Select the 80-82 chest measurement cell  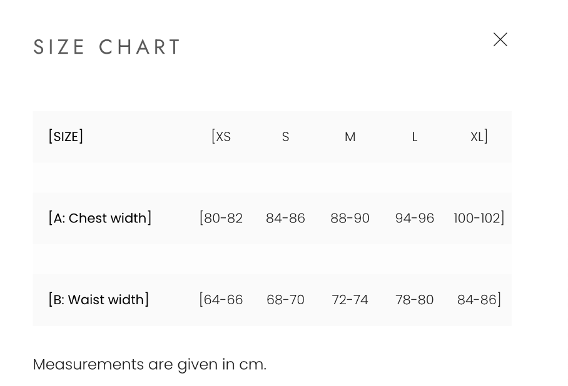(222, 218)
